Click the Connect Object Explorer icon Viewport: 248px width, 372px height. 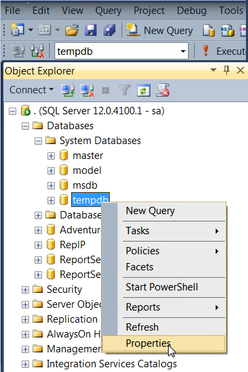68,91
